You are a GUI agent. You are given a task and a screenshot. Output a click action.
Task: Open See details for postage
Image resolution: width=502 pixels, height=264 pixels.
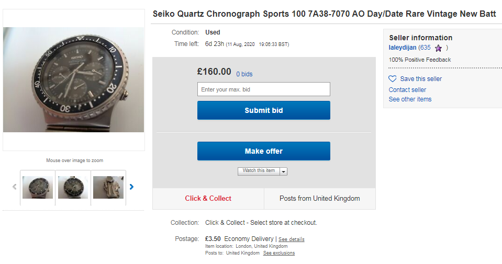tap(291, 239)
